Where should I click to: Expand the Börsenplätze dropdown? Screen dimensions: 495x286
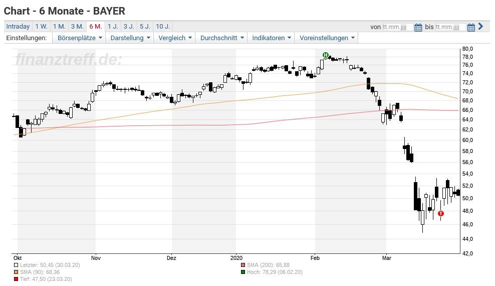(x=80, y=38)
